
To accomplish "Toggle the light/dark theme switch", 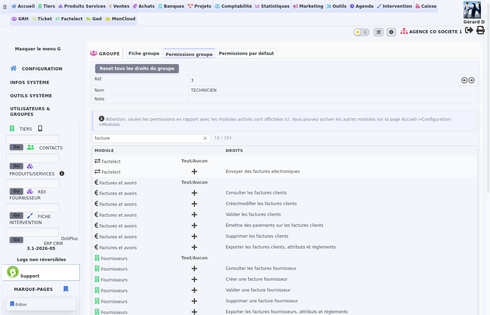I will [362, 32].
